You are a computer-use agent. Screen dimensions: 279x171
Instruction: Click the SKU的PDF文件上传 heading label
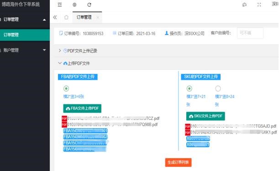click(x=201, y=77)
